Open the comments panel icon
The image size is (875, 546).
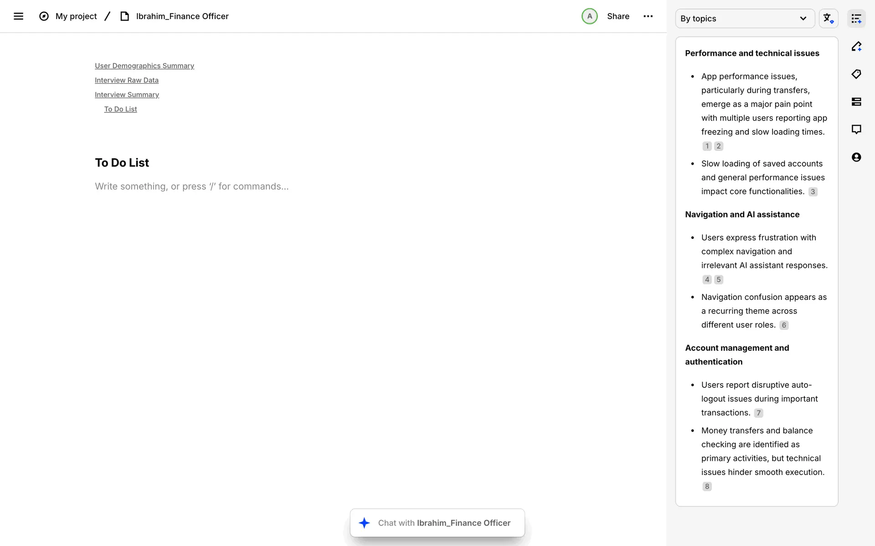(856, 130)
